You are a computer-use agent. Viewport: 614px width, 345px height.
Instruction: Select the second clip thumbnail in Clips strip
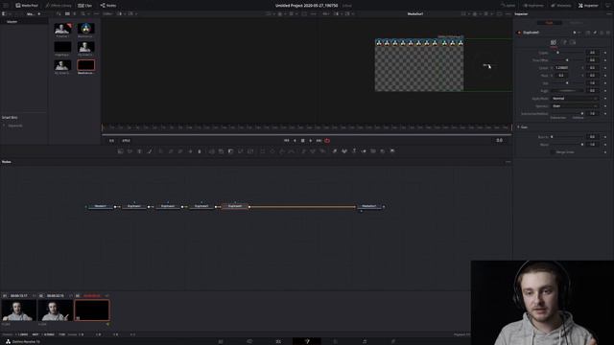[55, 310]
